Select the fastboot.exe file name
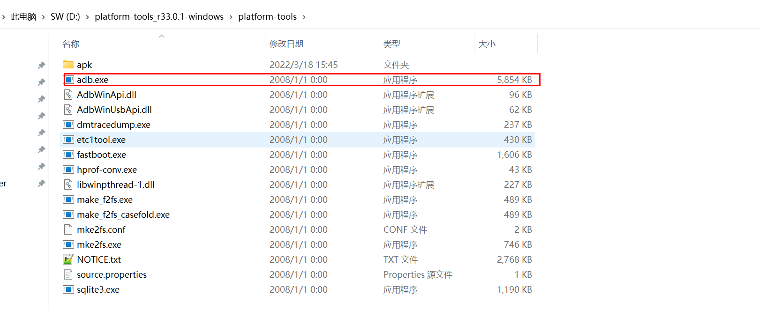The image size is (759, 310). click(101, 155)
